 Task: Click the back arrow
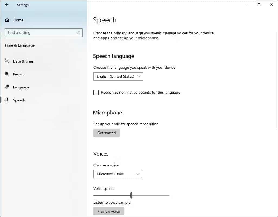point(7,5)
